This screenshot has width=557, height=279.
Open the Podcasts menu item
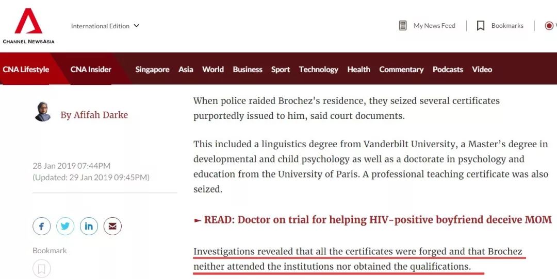pyautogui.click(x=448, y=69)
